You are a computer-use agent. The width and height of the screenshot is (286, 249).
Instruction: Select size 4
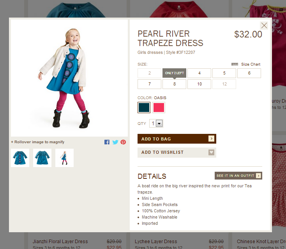pos(199,73)
